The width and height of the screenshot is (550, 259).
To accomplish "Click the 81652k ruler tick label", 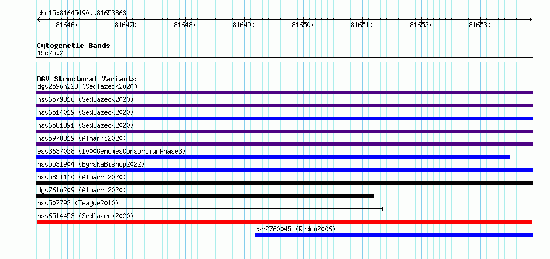I will point(421,25).
